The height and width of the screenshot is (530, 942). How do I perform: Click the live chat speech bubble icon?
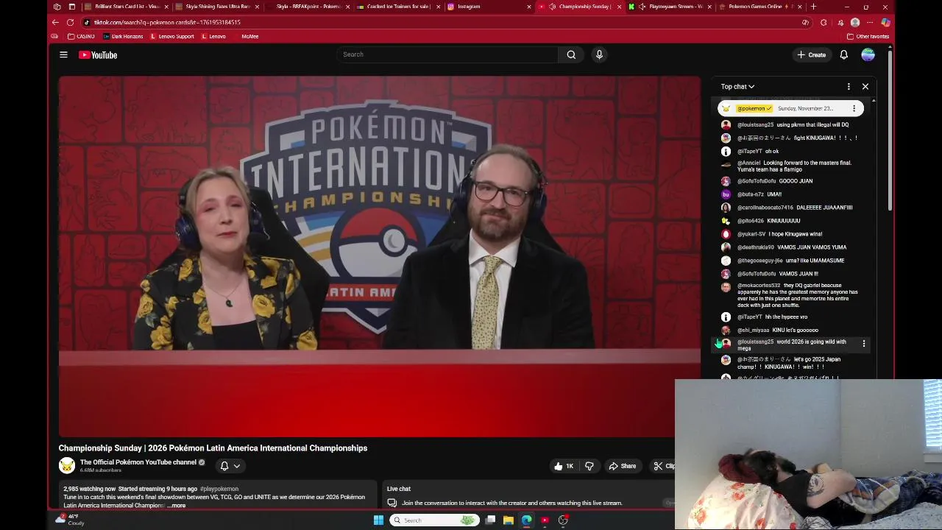392,503
